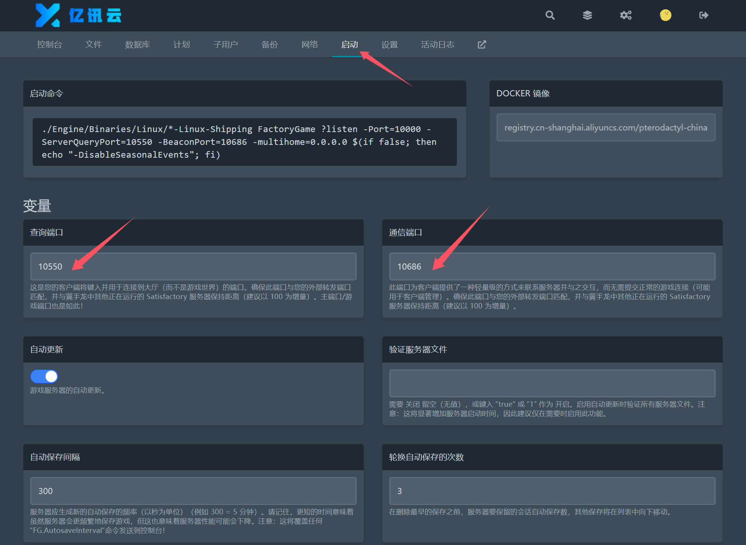
Task: Click the 亿讯云 logo
Action: [78, 15]
